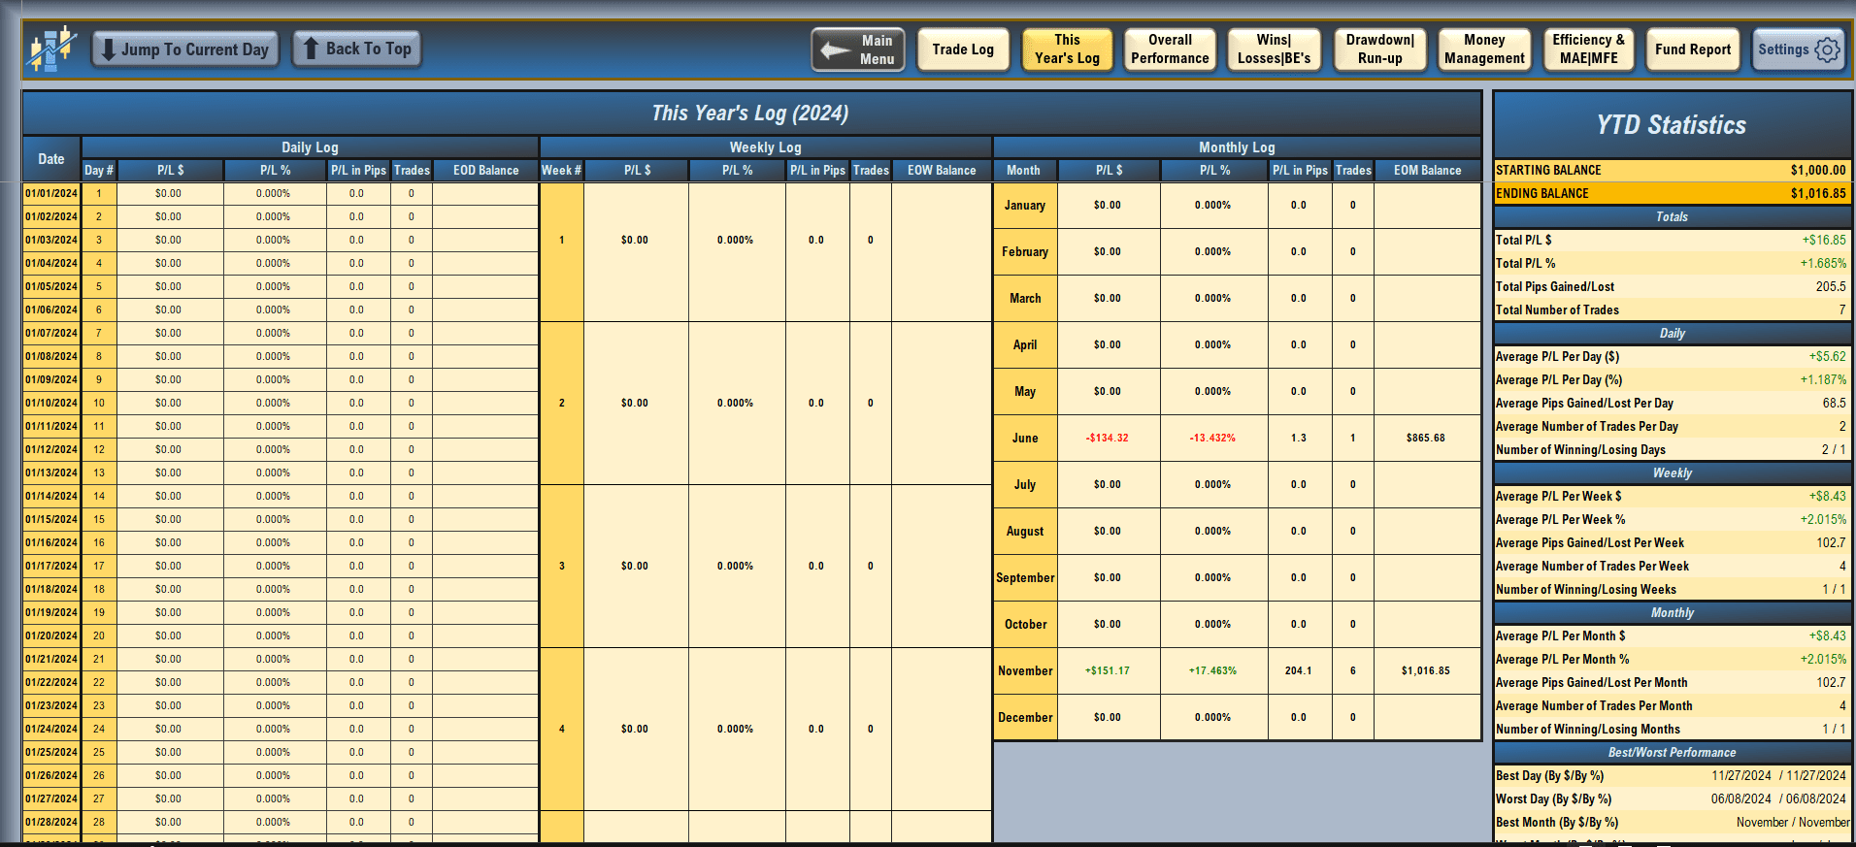Open the Fund Report
The height and width of the screenshot is (847, 1856).
click(x=1693, y=49)
